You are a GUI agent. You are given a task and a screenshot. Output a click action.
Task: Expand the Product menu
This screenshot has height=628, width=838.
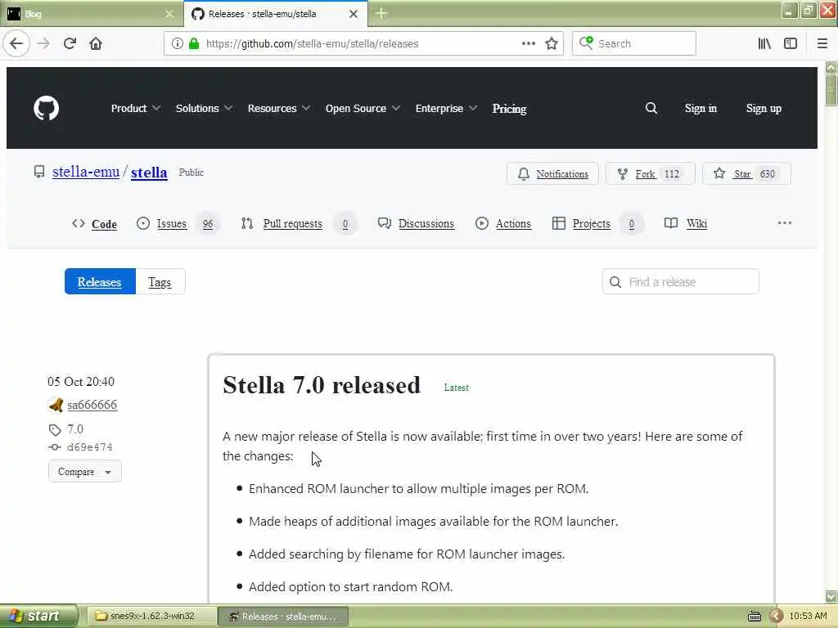pos(135,109)
